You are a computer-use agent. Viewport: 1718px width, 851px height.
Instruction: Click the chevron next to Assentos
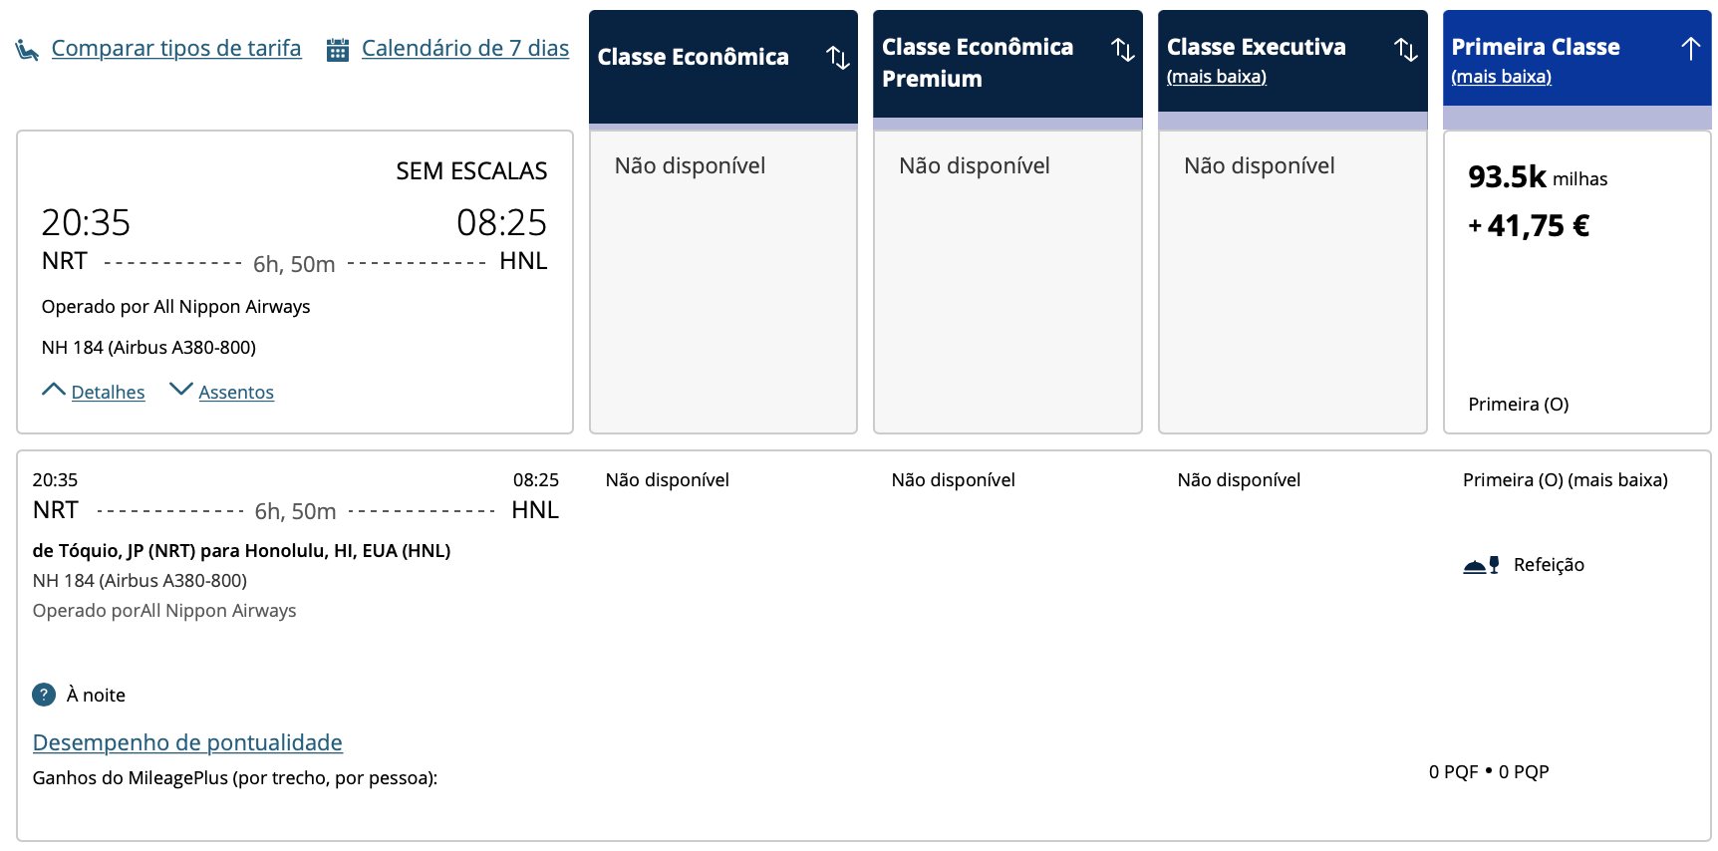coord(180,389)
